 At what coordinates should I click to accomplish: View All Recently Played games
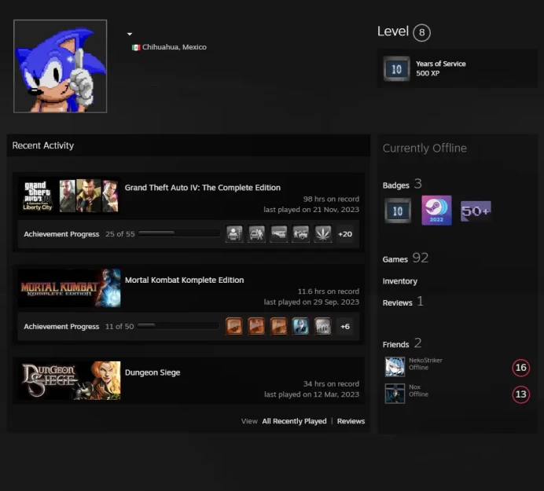coord(294,421)
